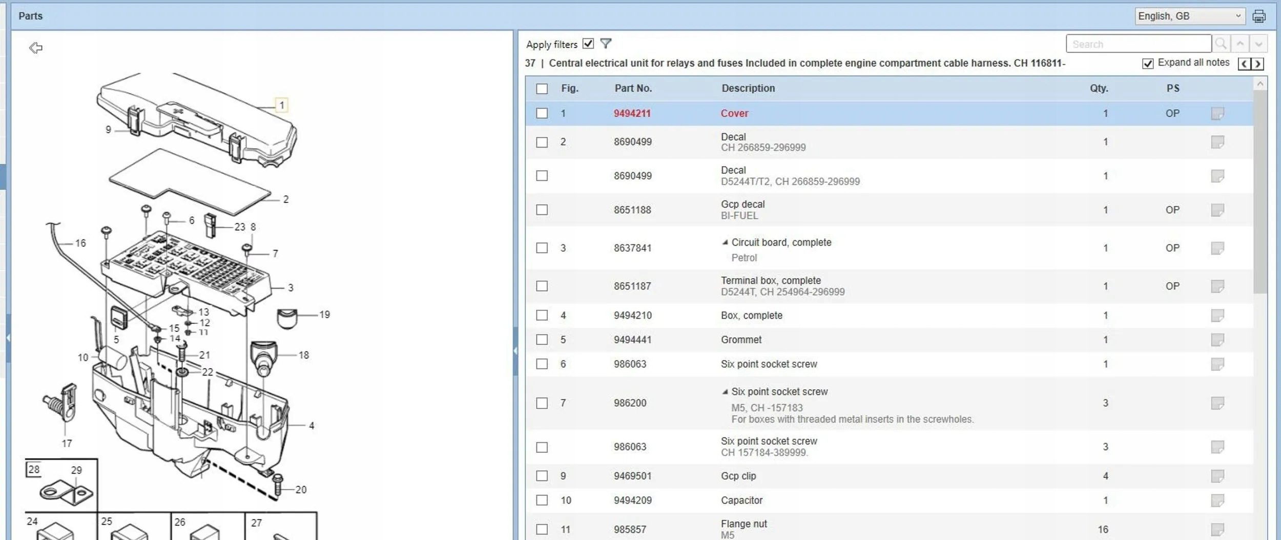Go to next search result arrow
The width and height of the screenshot is (1281, 540).
point(1258,44)
